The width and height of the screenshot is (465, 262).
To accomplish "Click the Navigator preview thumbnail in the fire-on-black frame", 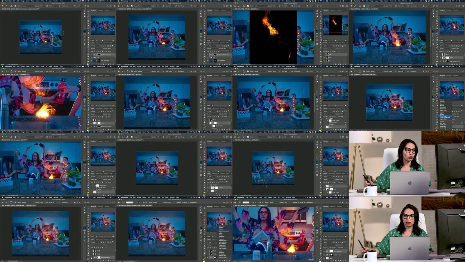I will click(336, 25).
